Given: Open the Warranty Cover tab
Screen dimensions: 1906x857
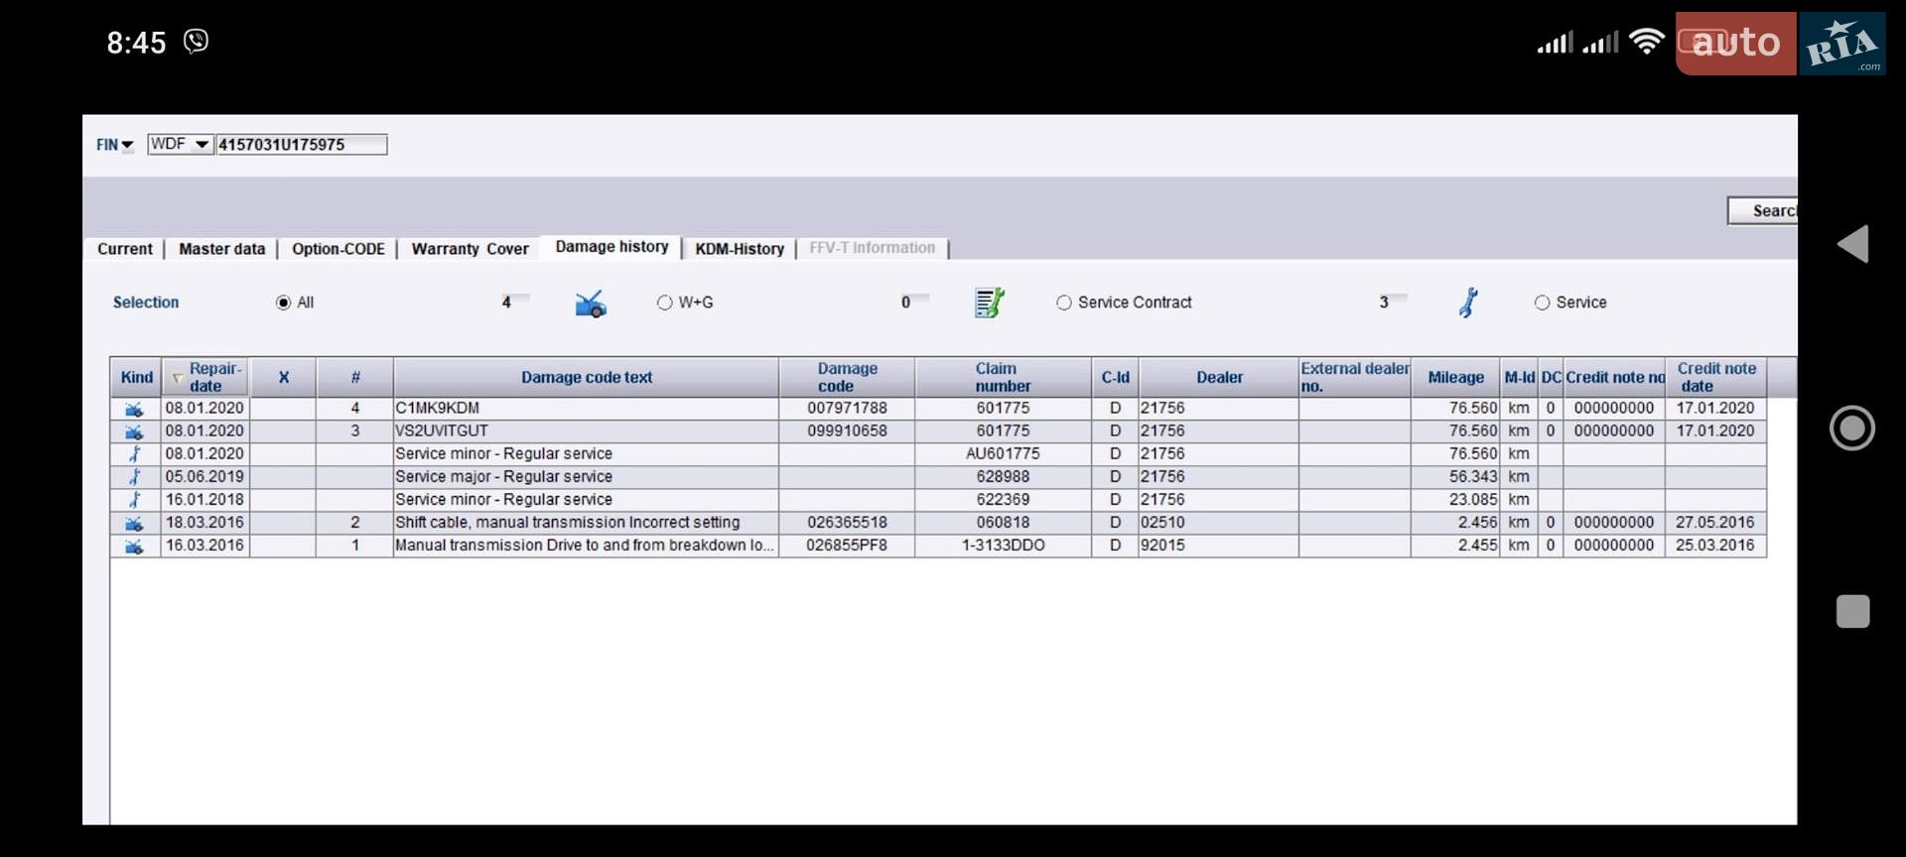Looking at the screenshot, I should click(470, 249).
